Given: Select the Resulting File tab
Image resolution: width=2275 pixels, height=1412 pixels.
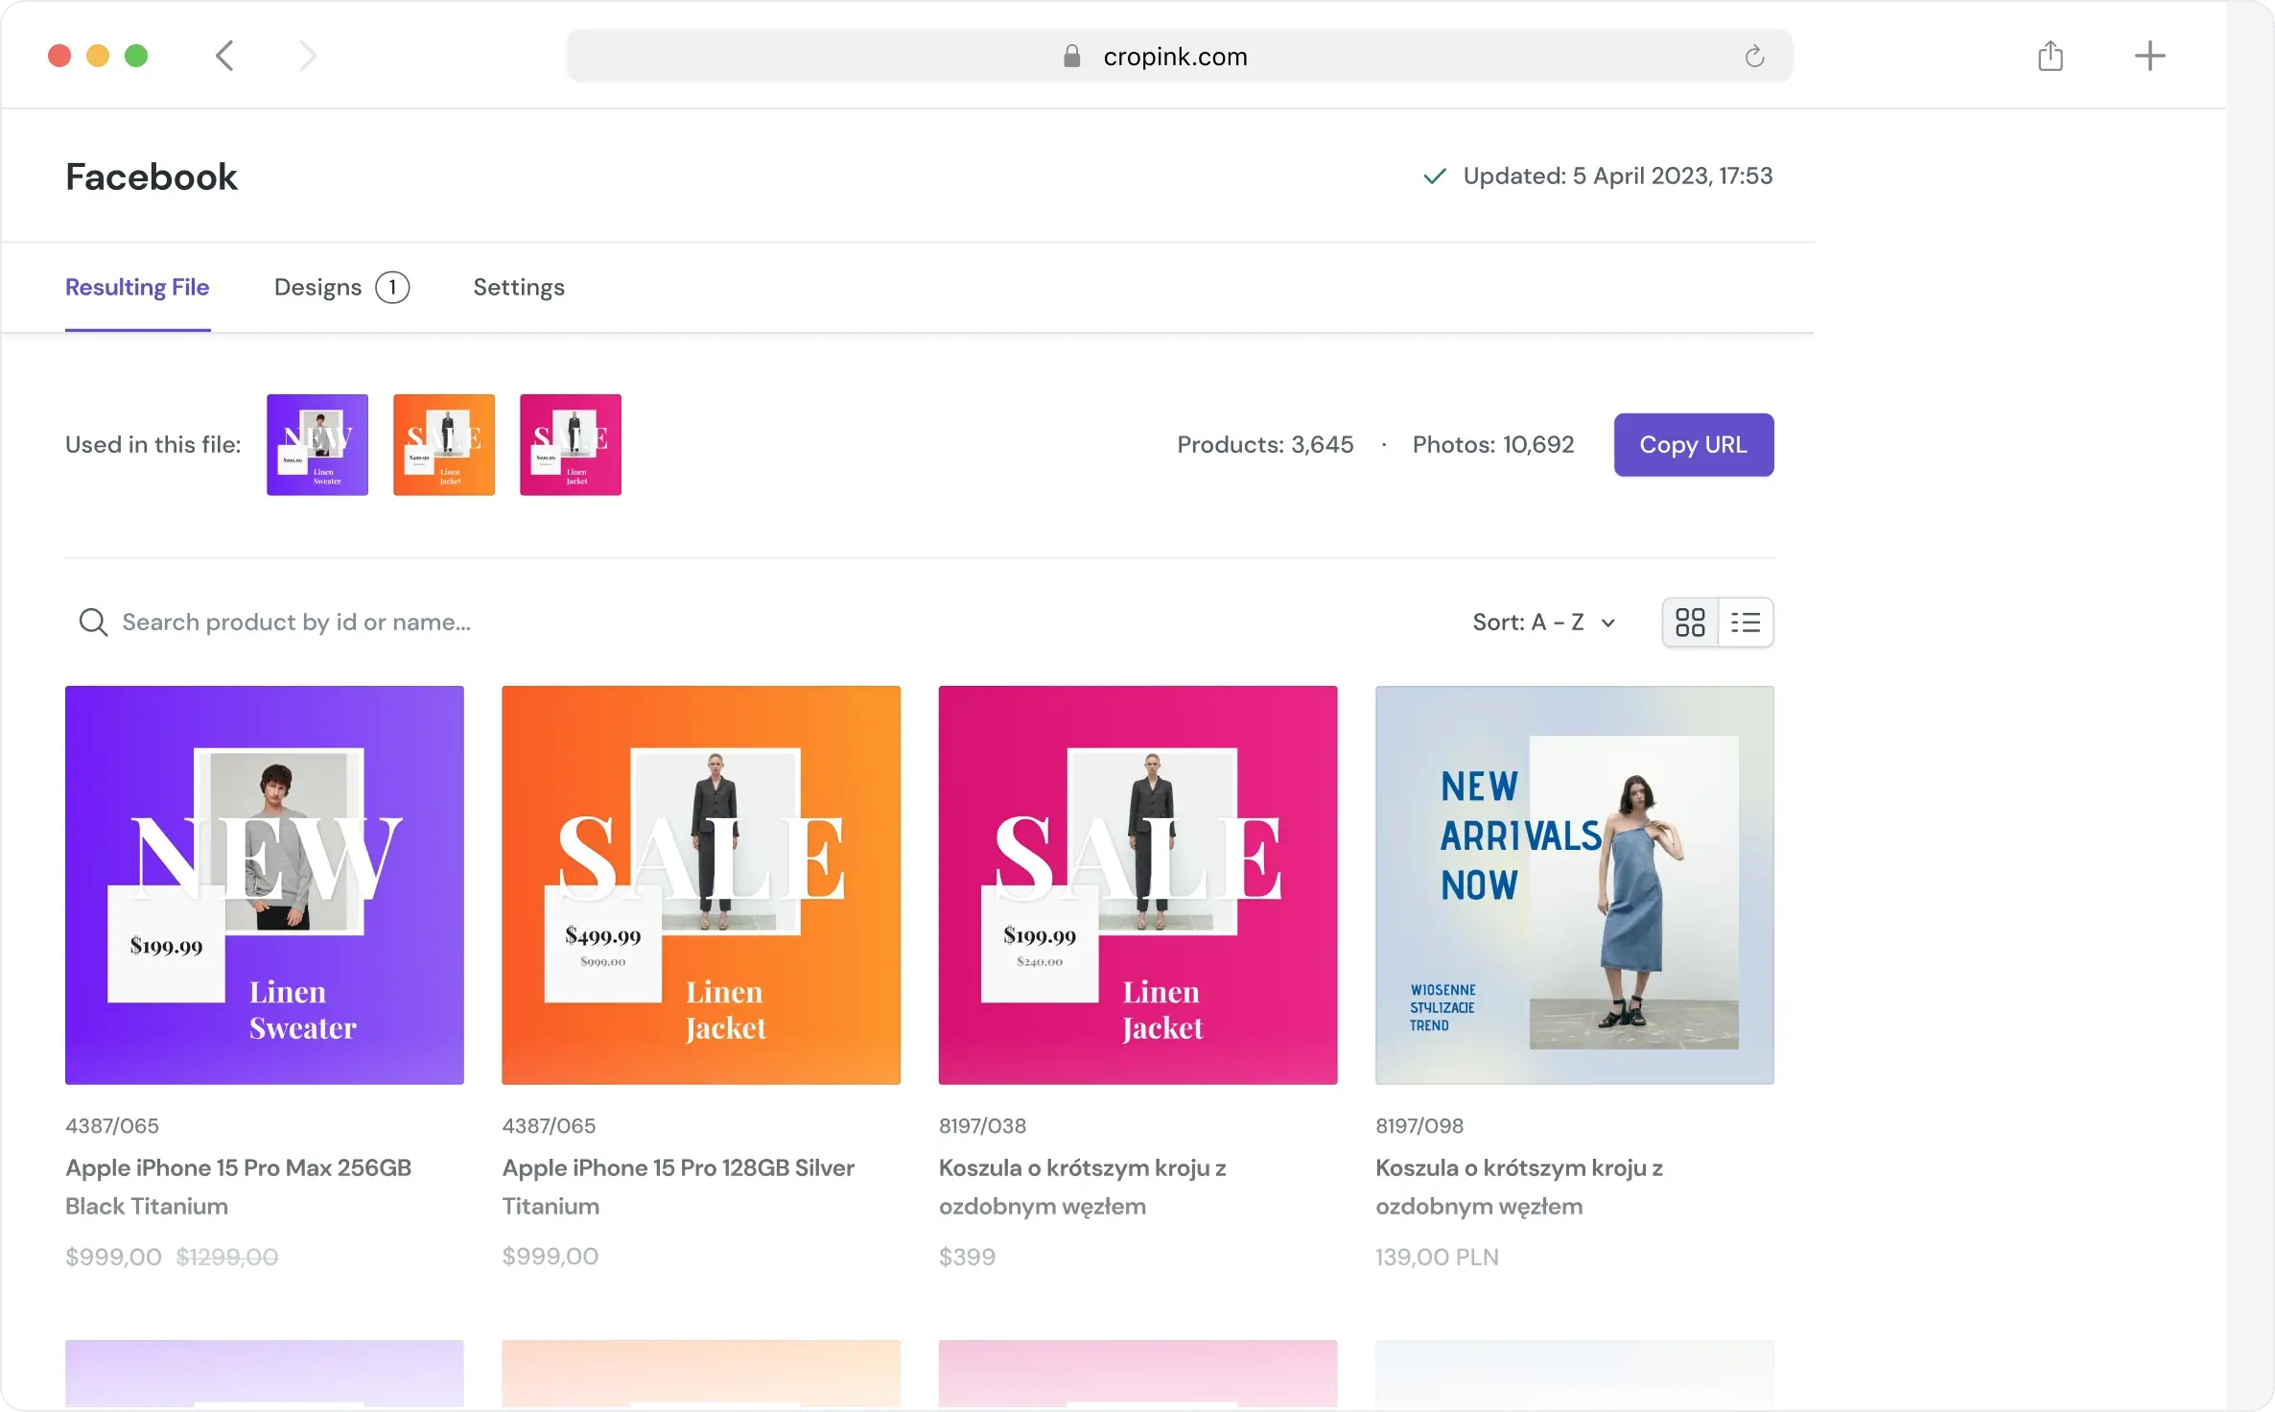Looking at the screenshot, I should click(x=137, y=287).
